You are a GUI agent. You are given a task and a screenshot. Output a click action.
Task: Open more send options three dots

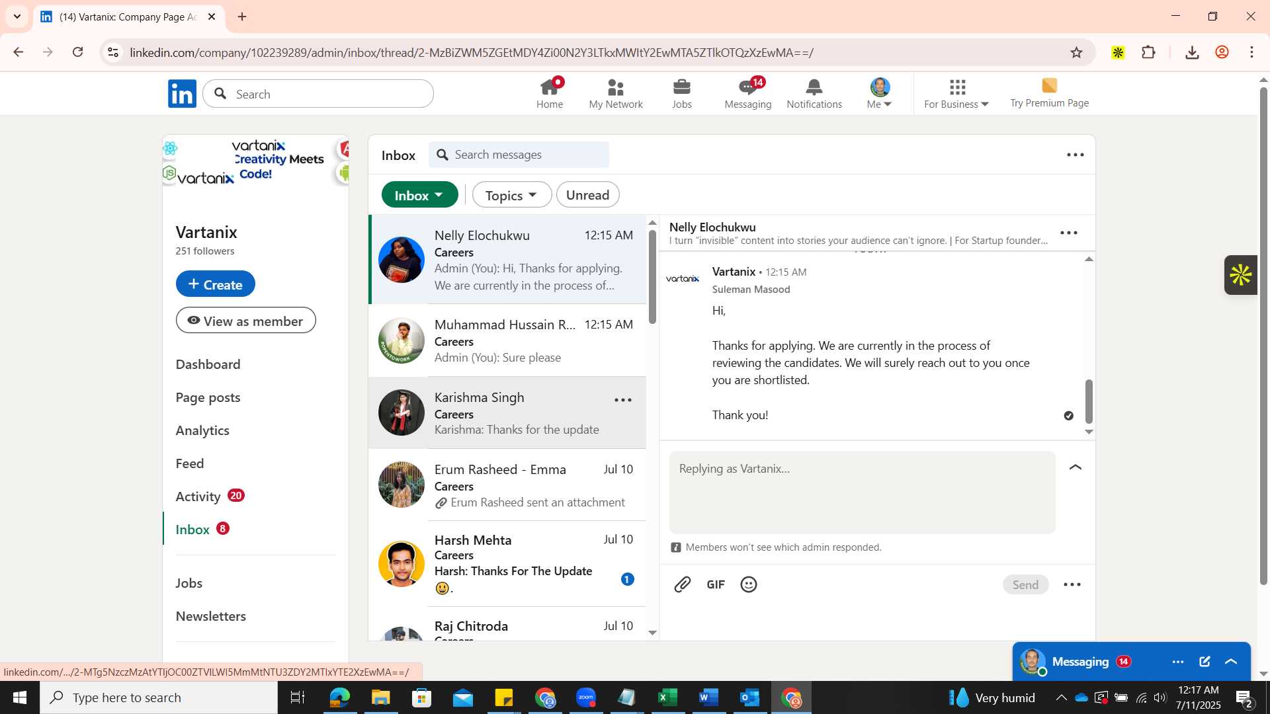(x=1072, y=584)
